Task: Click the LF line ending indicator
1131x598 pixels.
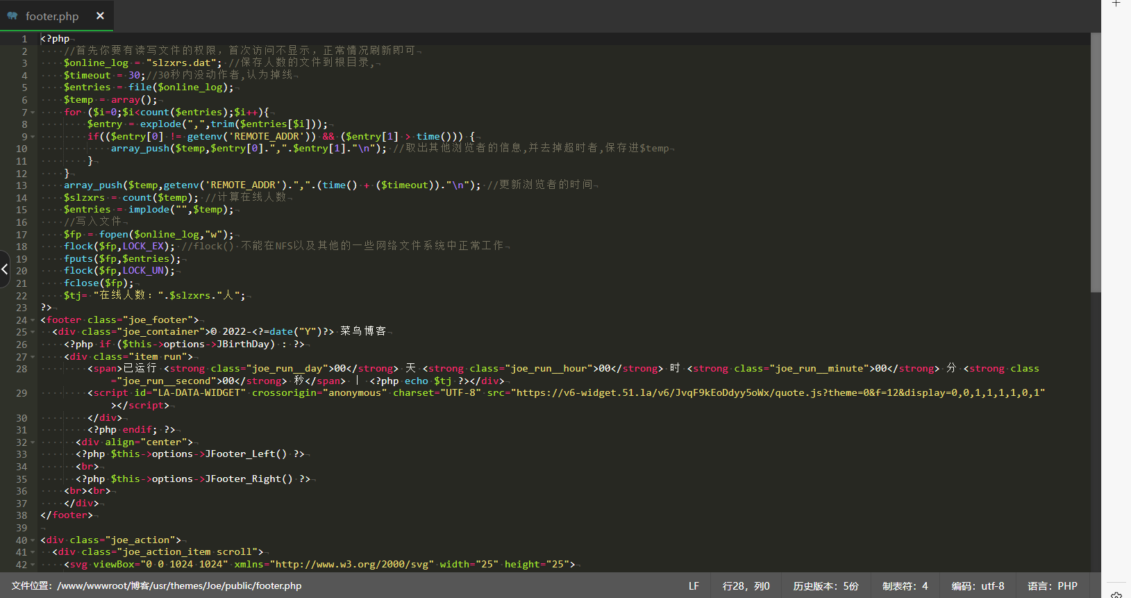Action: pyautogui.click(x=694, y=586)
